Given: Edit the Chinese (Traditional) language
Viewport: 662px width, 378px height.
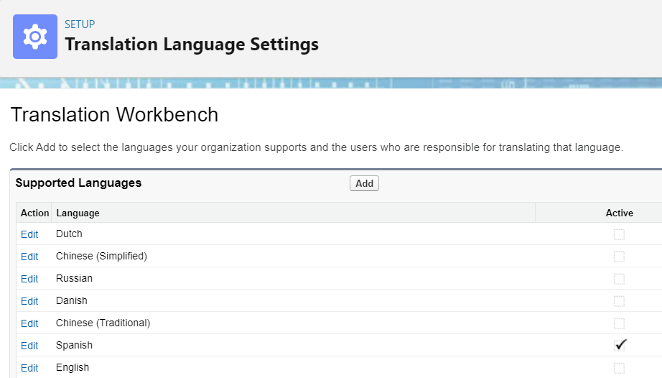Looking at the screenshot, I should 29,323.
